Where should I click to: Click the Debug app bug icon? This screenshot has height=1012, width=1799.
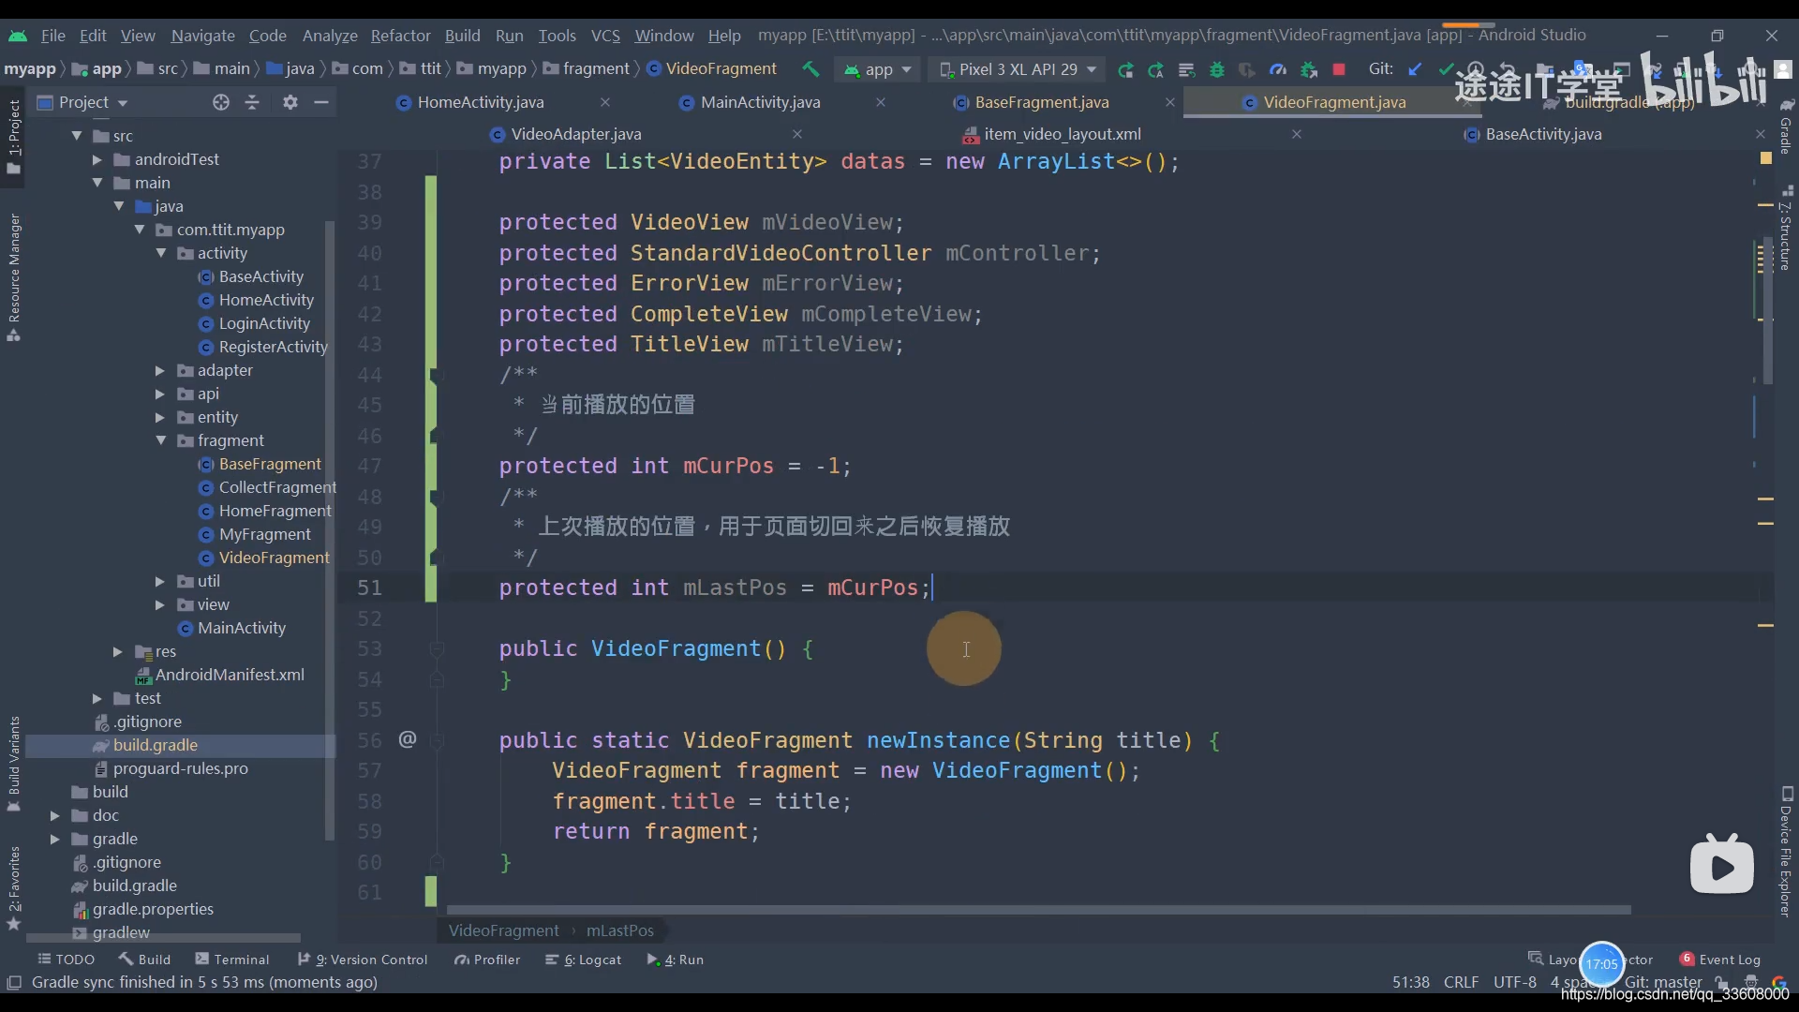(1217, 69)
